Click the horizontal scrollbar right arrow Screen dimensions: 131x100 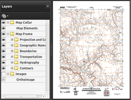click(x=44, y=96)
